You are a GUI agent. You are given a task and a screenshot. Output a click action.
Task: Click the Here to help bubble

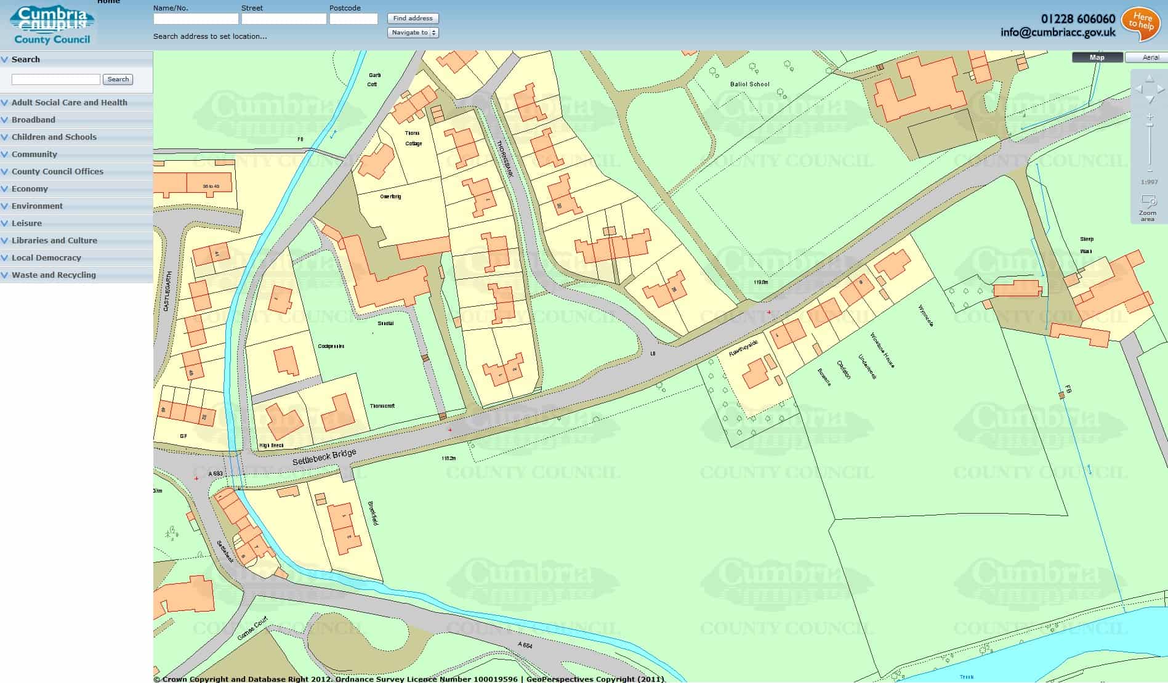(x=1140, y=23)
